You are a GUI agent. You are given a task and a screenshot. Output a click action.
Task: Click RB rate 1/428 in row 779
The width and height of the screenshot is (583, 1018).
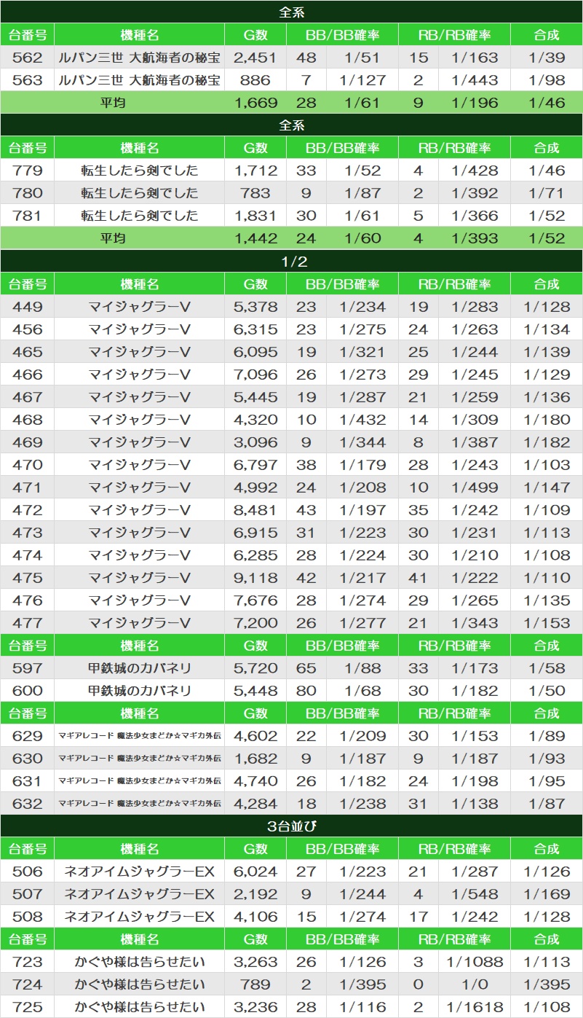click(475, 171)
